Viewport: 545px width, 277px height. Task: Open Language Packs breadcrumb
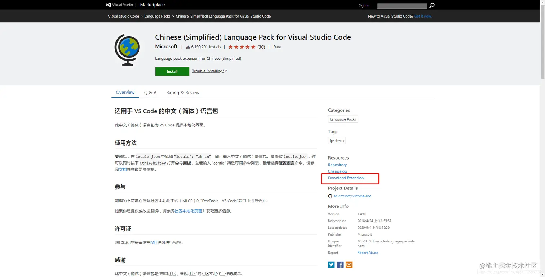(x=158, y=16)
